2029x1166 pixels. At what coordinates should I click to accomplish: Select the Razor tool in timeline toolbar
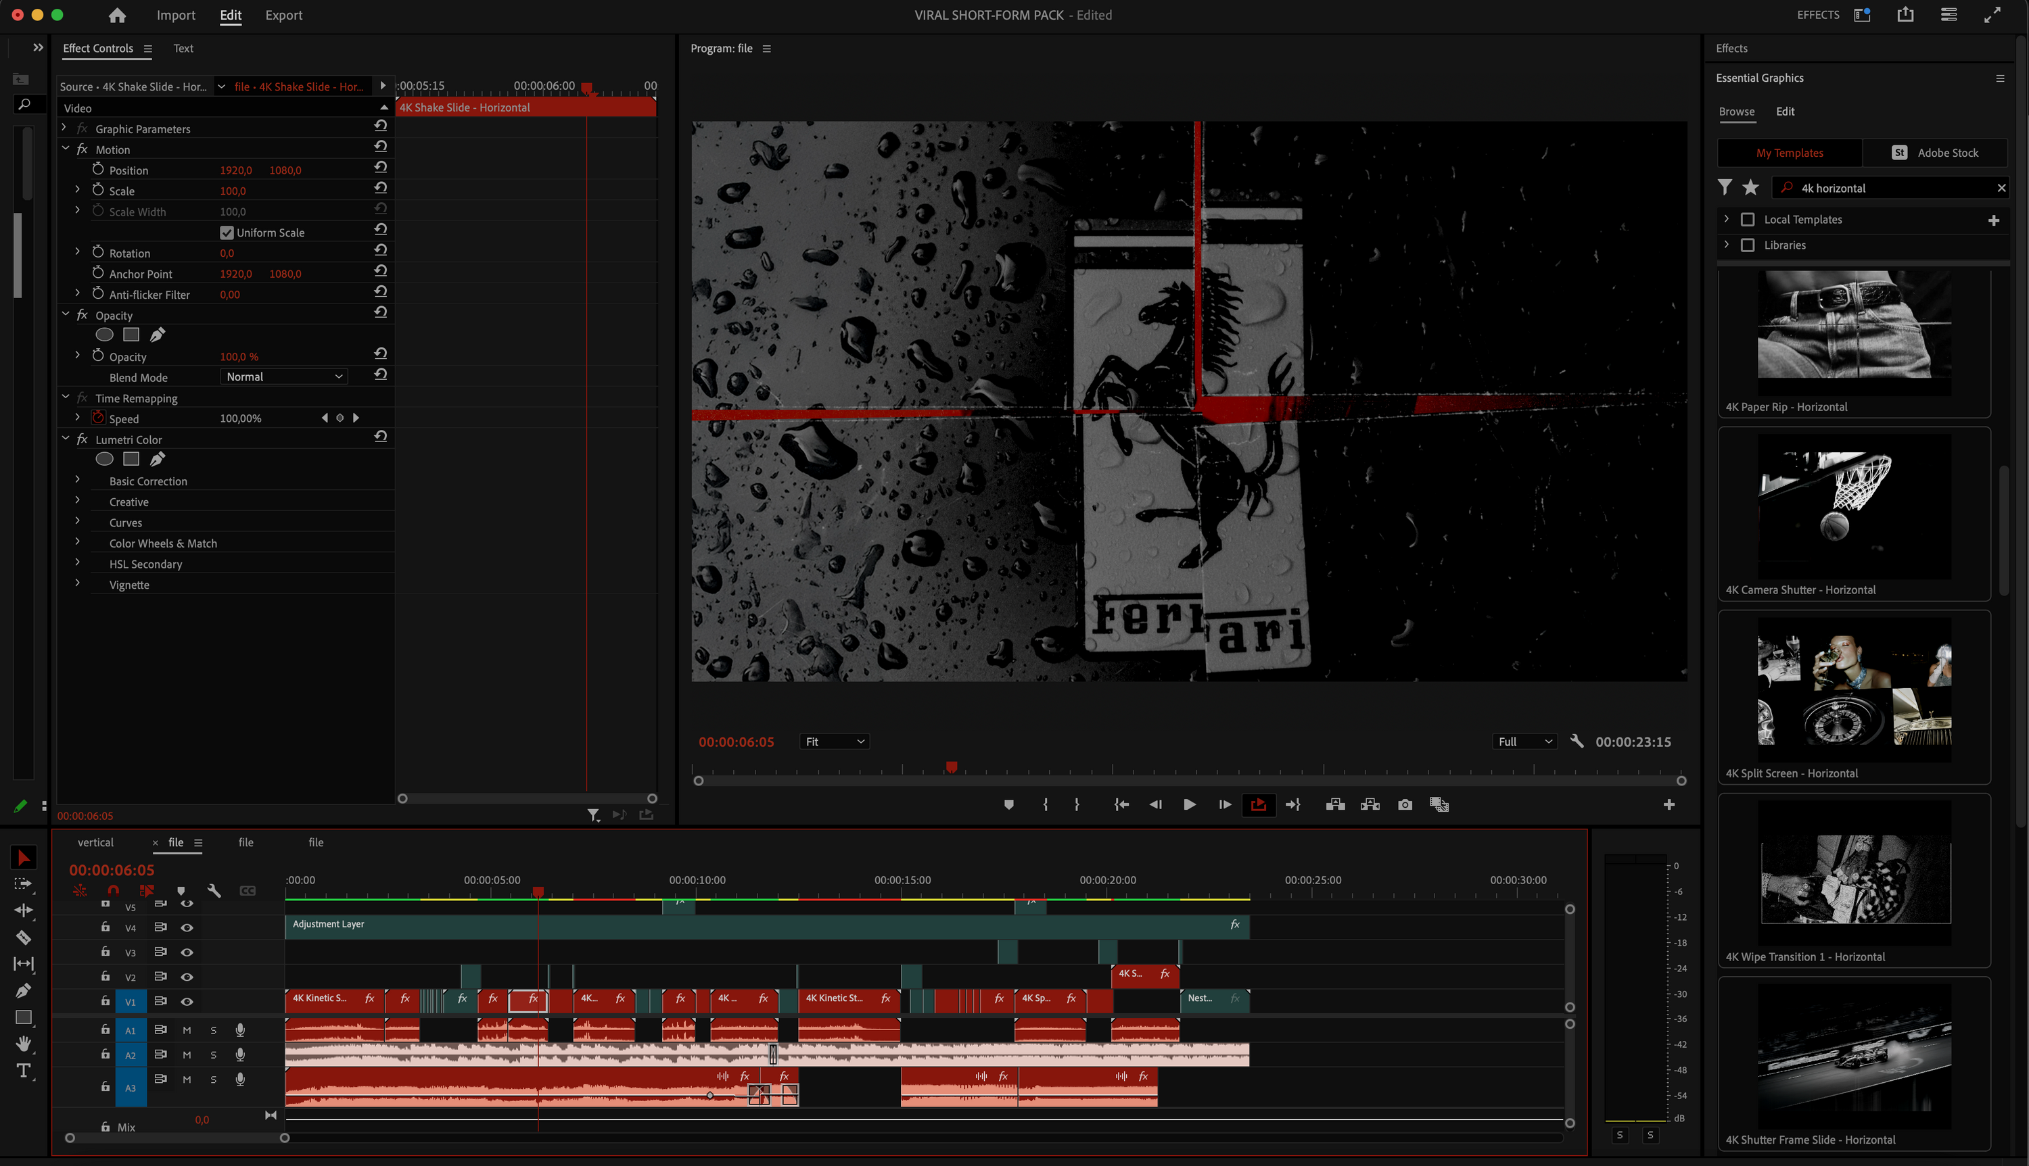(23, 937)
